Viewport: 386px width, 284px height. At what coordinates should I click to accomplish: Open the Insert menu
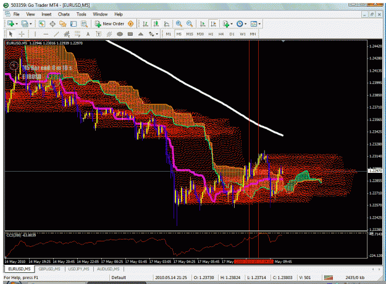[x=46, y=14]
